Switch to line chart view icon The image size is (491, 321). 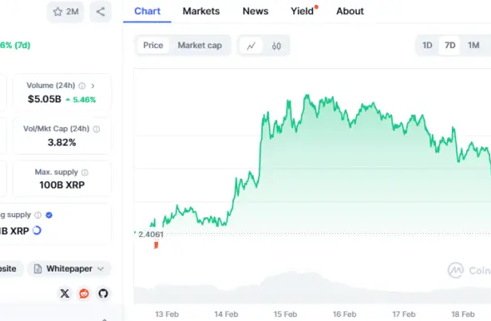pyautogui.click(x=251, y=46)
